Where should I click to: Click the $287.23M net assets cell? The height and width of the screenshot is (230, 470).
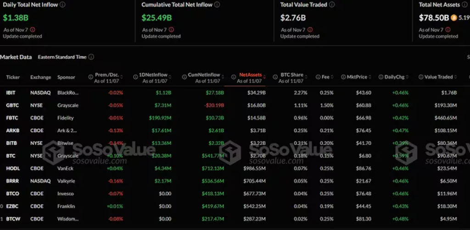(254, 219)
